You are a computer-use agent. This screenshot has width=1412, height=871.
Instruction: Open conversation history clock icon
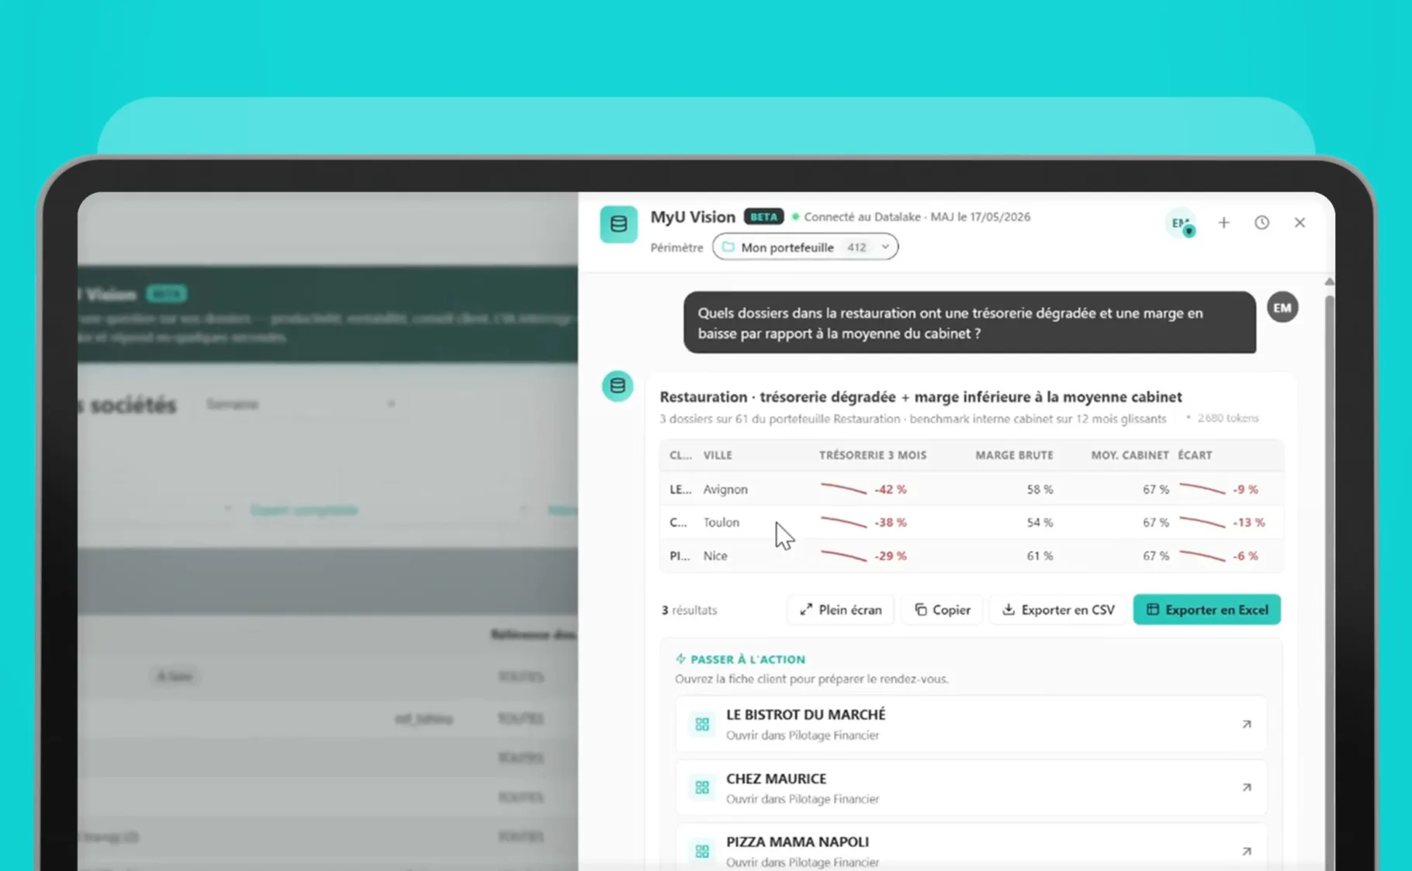pyautogui.click(x=1261, y=223)
